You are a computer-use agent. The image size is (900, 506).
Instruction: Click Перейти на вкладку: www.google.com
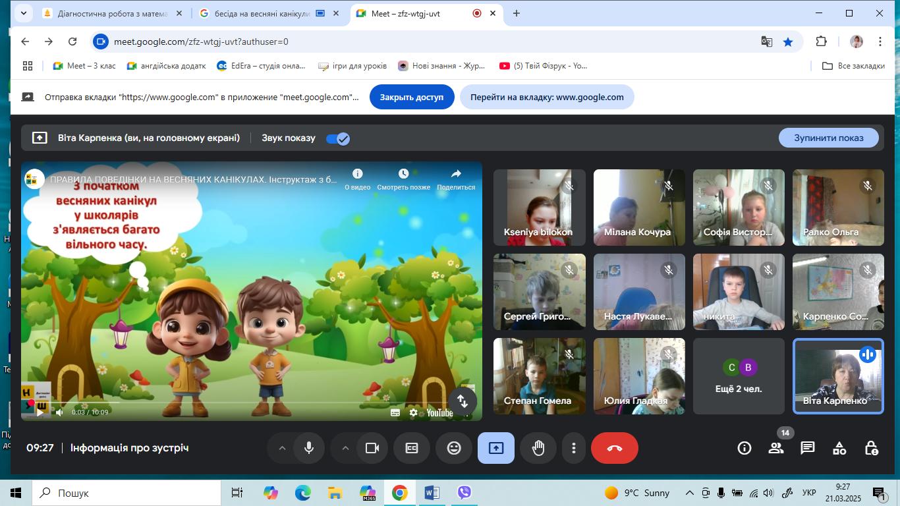(x=547, y=97)
